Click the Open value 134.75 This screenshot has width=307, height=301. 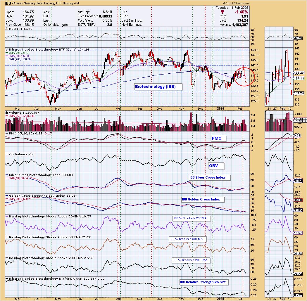pyautogui.click(x=28, y=12)
